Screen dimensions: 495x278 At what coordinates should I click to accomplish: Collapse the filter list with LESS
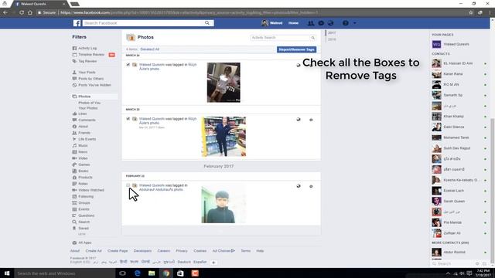(82, 234)
